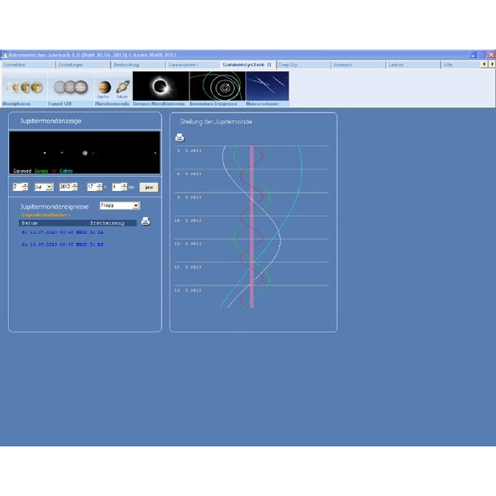Click the Saturn planet moons icon

(x=122, y=87)
